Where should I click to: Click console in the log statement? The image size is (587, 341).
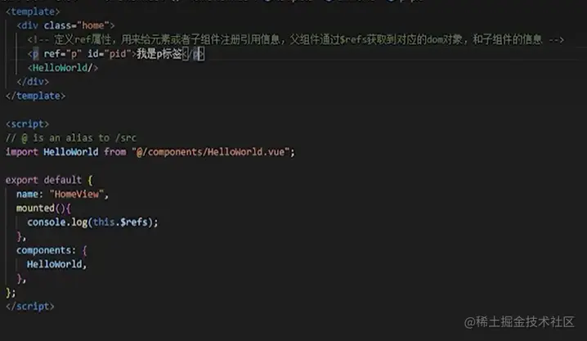[47, 222]
